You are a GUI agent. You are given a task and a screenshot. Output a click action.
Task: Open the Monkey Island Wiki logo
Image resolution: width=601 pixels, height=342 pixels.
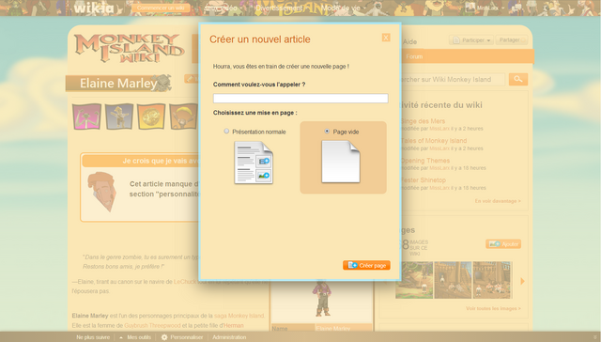pyautogui.click(x=130, y=48)
